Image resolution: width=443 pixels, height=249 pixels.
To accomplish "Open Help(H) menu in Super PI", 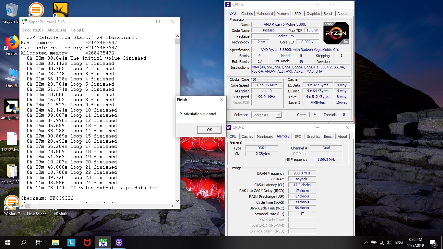I will pos(78,30).
